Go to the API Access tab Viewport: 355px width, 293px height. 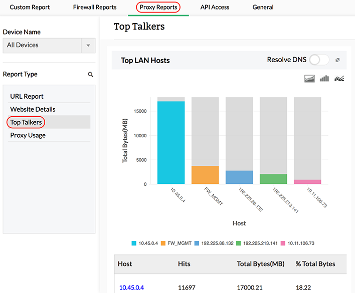coord(215,7)
